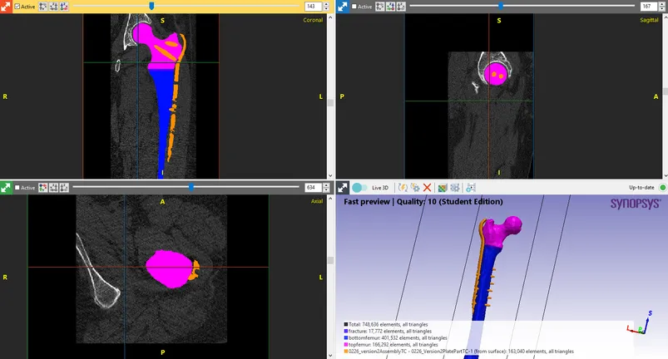Enable the Active checkbox in the Axial view
Viewport: 668px width, 359px height.
point(17,187)
